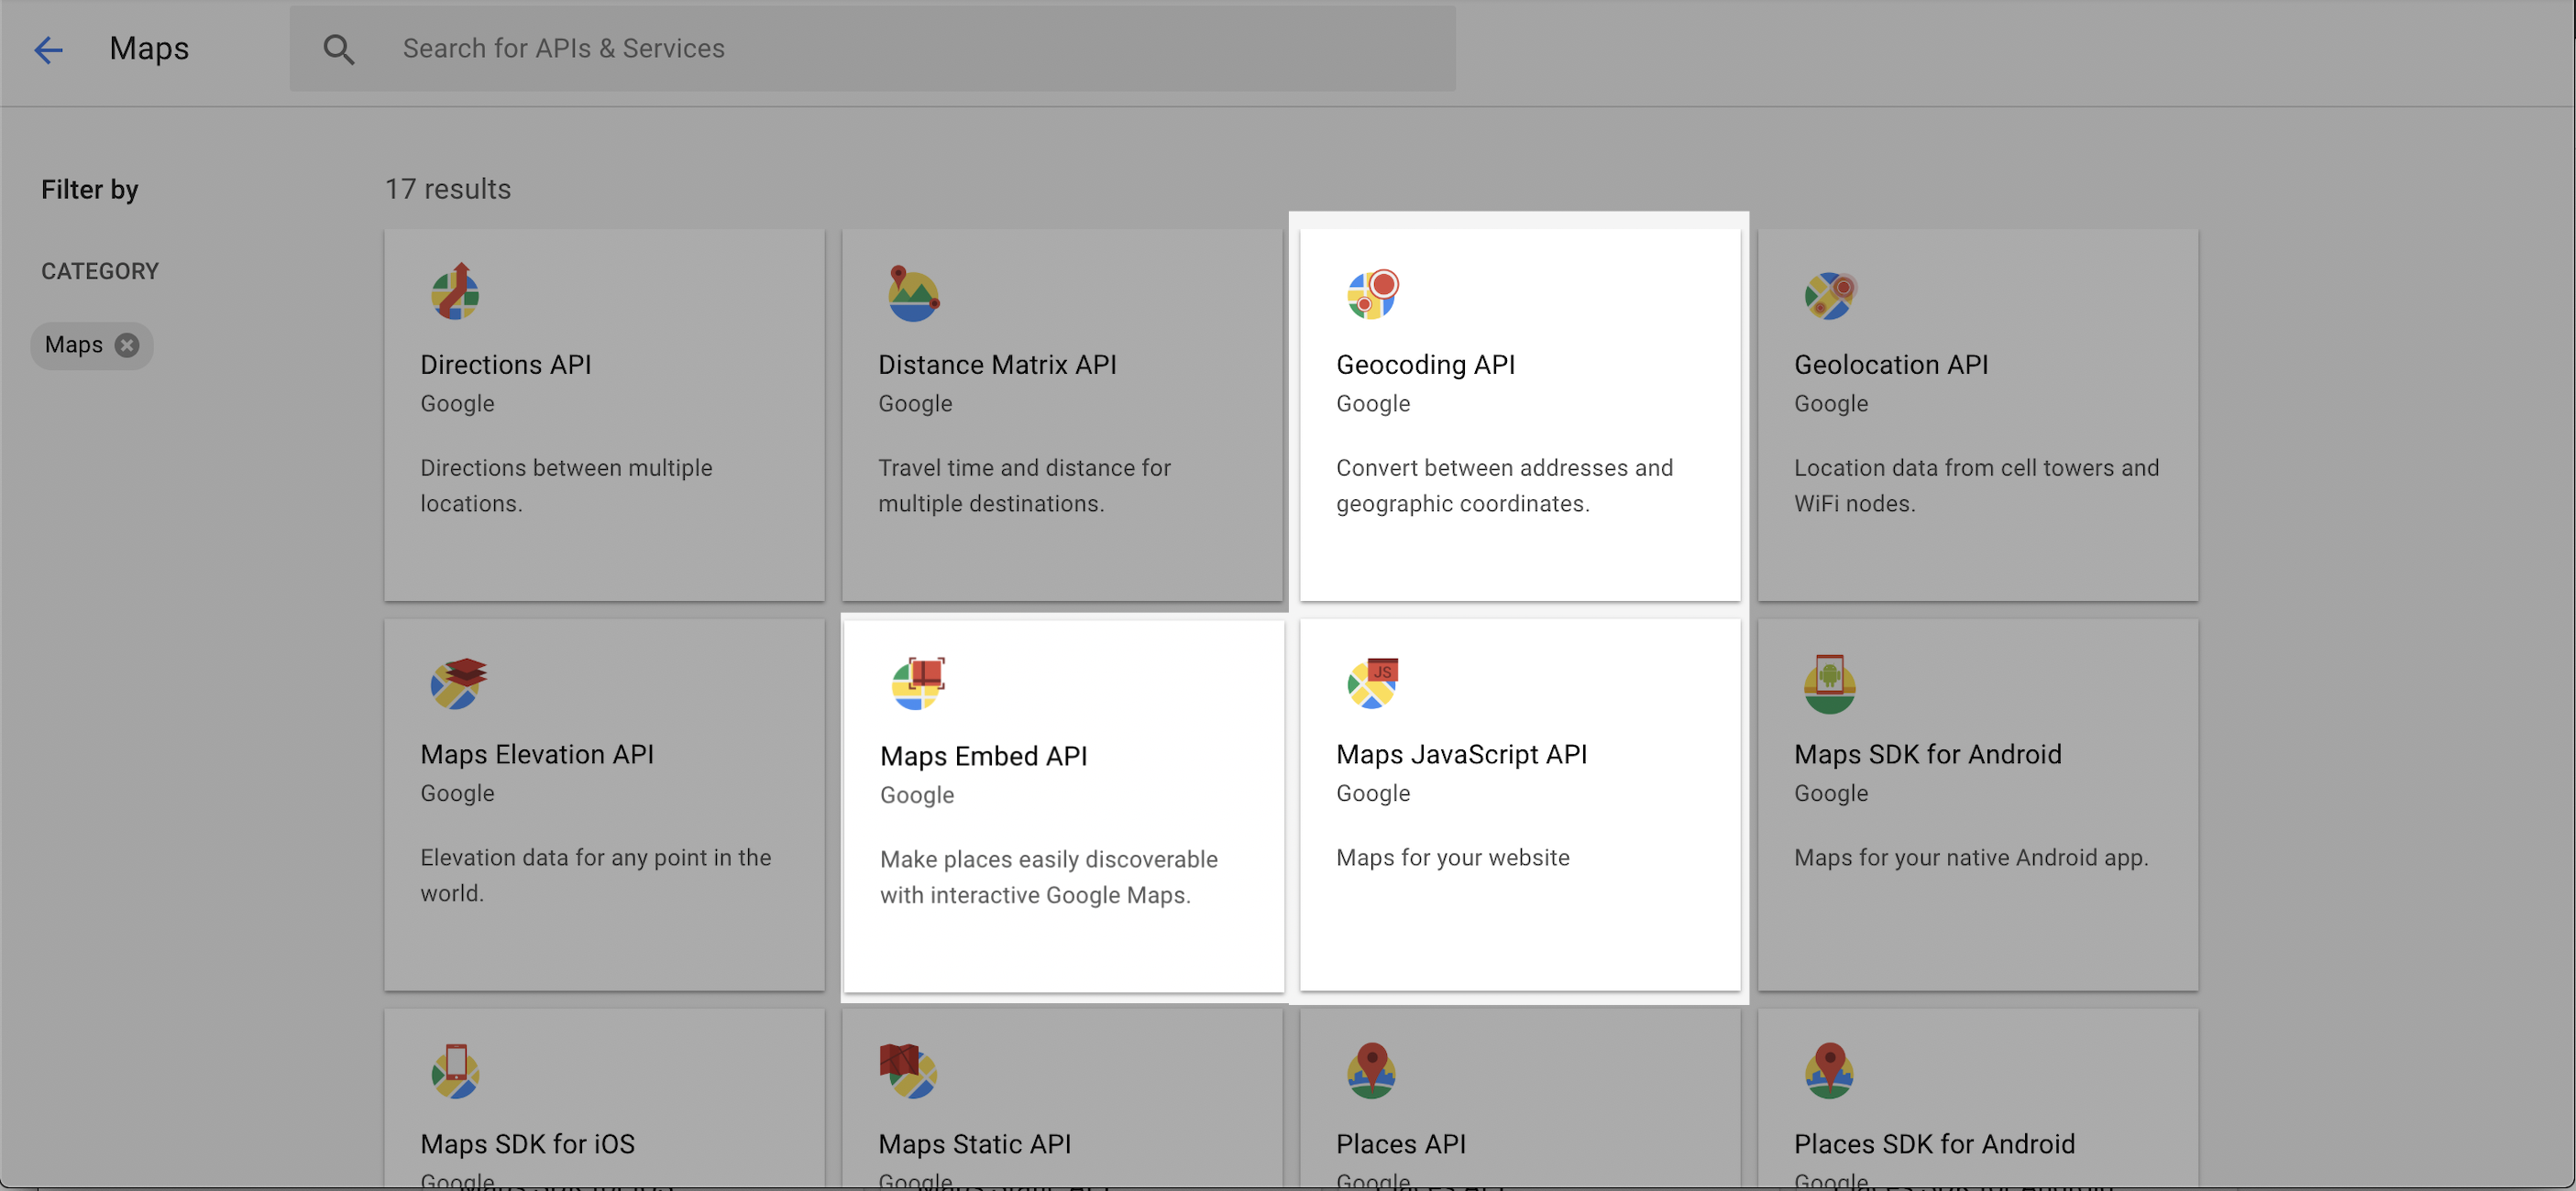This screenshot has width=2576, height=1191.
Task: Click Google publisher under Maps Embed API
Action: 917,795
